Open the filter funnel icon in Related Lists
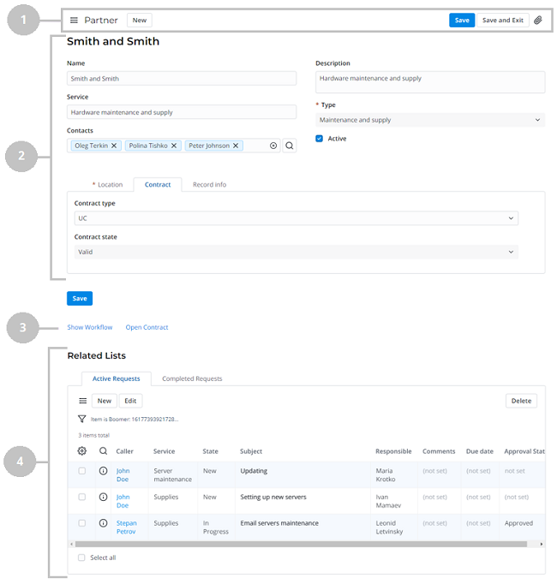This screenshot has height=584, width=557. tap(82, 420)
